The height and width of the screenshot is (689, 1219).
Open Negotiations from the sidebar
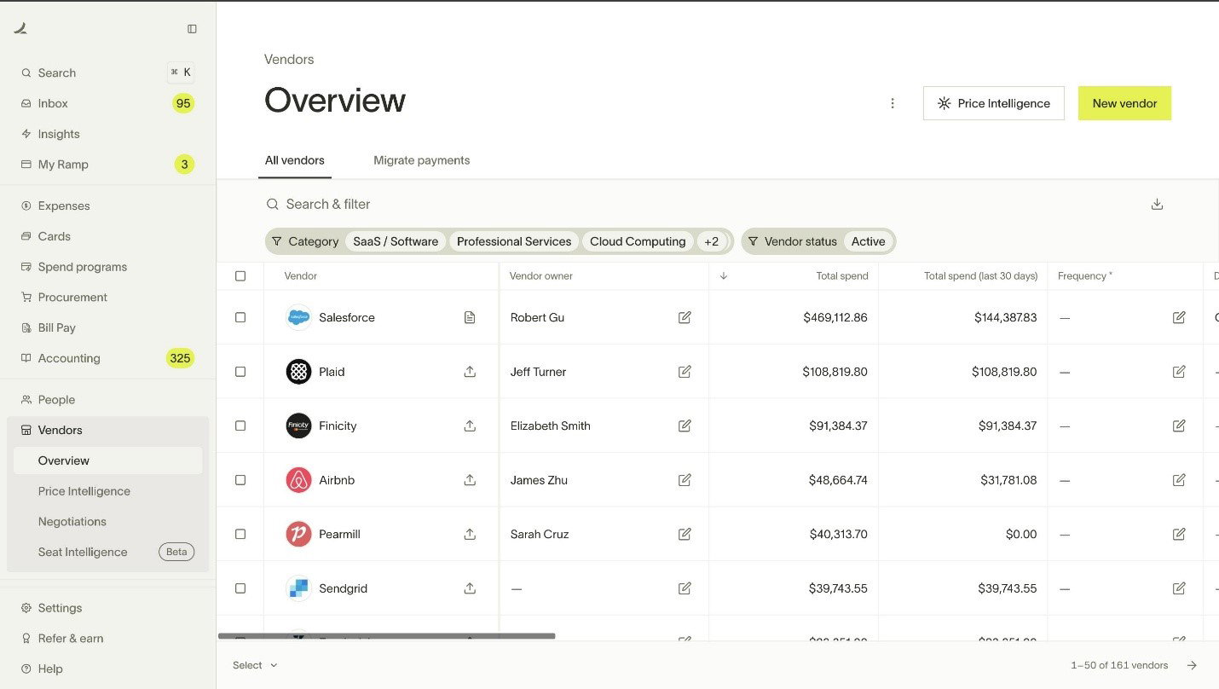[x=72, y=521]
